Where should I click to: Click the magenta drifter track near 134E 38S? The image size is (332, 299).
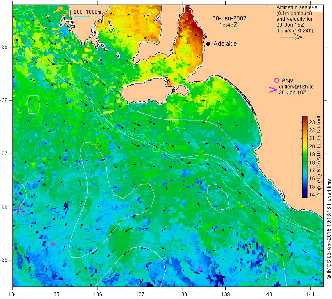pyautogui.click(x=20, y=210)
